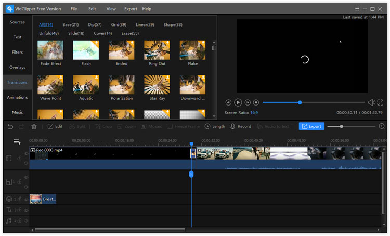Toggle eye icon on the text track
The image size is (390, 236).
click(26, 211)
